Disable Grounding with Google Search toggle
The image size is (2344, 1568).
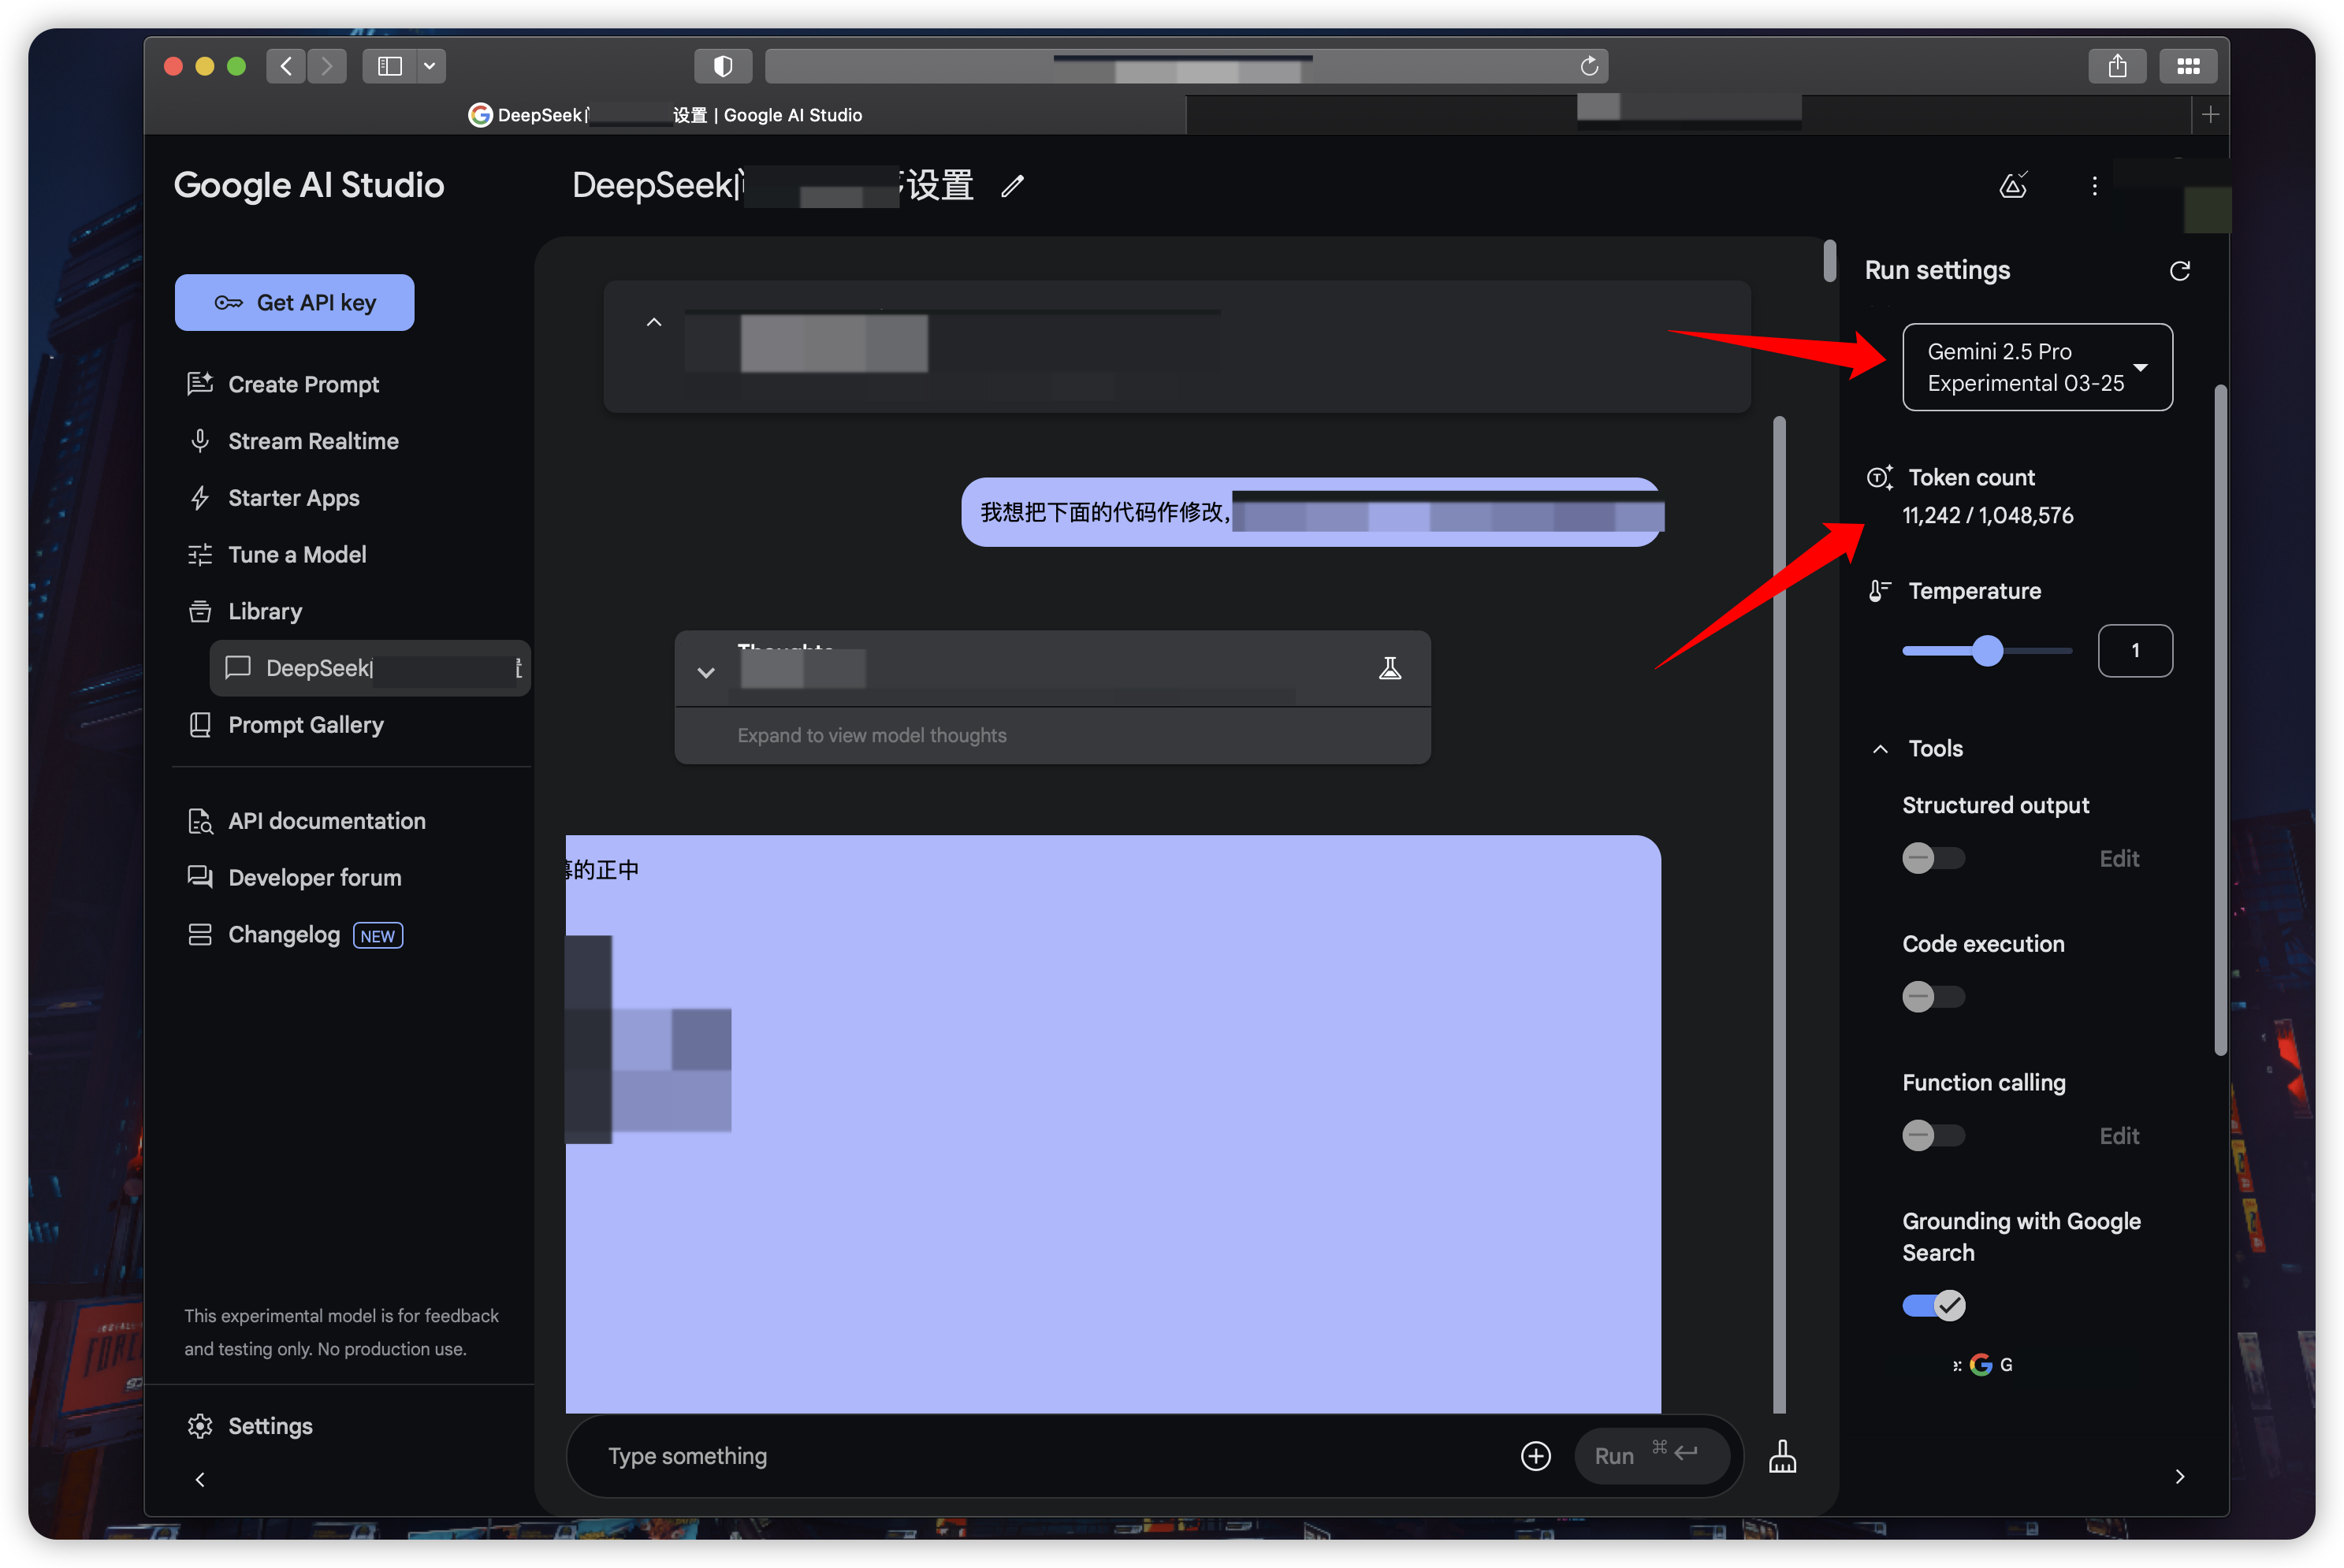coord(1932,1305)
